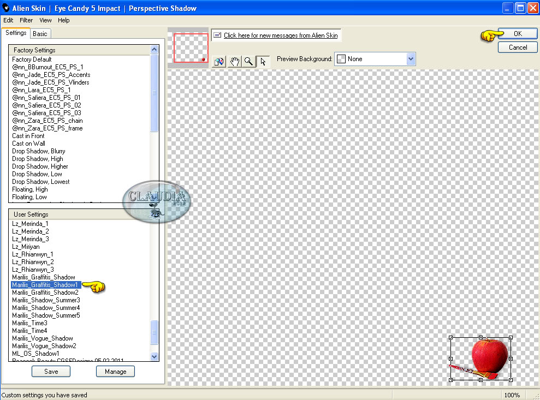Click the Alien Skin logo in title bar
Screen dimensions: 540x400
point(6,8)
